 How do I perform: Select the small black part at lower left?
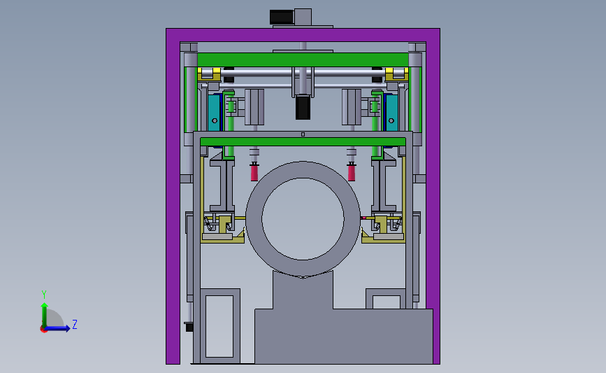189,327
